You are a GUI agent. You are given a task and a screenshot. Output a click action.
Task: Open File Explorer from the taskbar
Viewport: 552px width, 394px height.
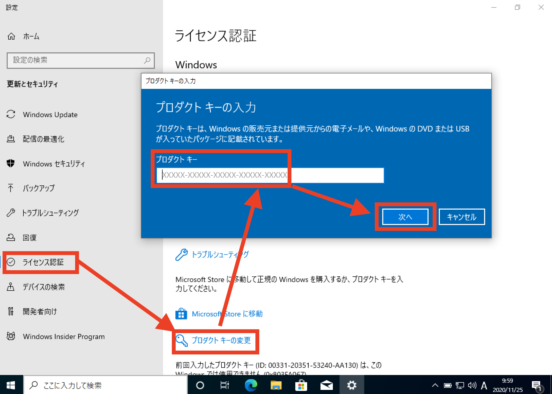point(276,385)
